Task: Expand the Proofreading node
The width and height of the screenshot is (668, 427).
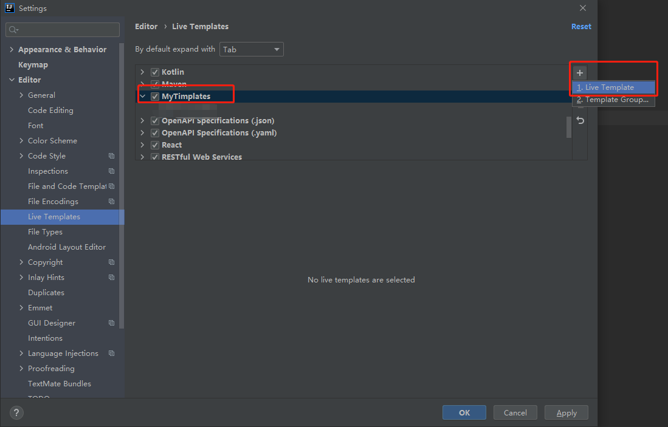Action: (21, 369)
